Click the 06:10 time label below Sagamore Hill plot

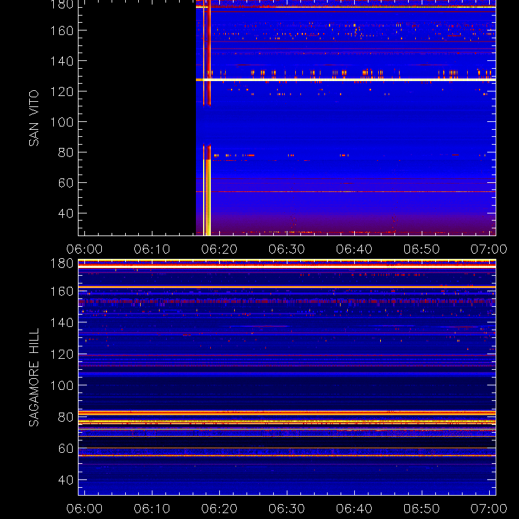click(152, 509)
